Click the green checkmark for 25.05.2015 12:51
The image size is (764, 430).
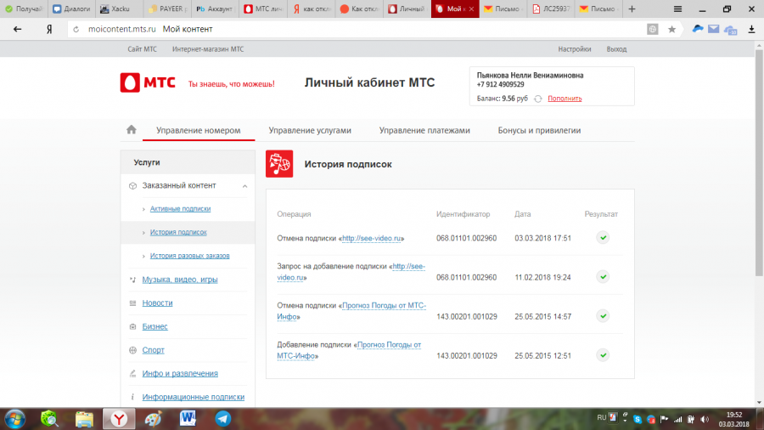604,355
